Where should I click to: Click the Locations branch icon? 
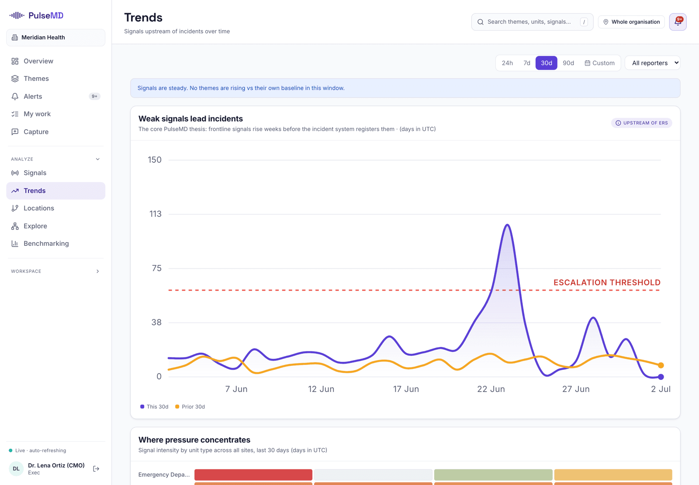(15, 208)
